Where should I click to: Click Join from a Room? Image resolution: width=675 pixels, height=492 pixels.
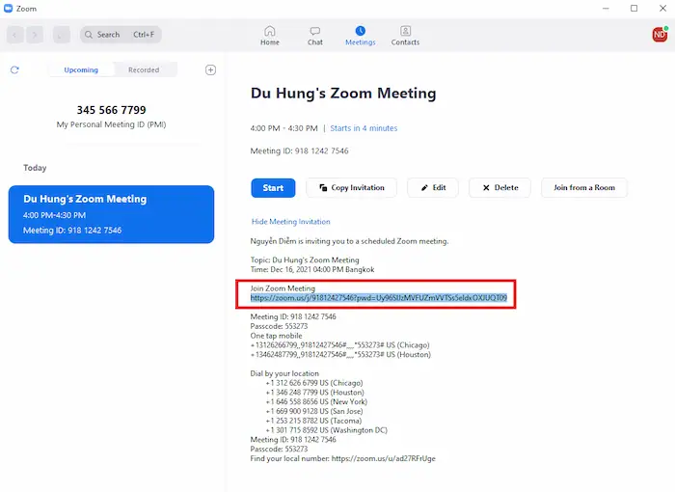[583, 188]
